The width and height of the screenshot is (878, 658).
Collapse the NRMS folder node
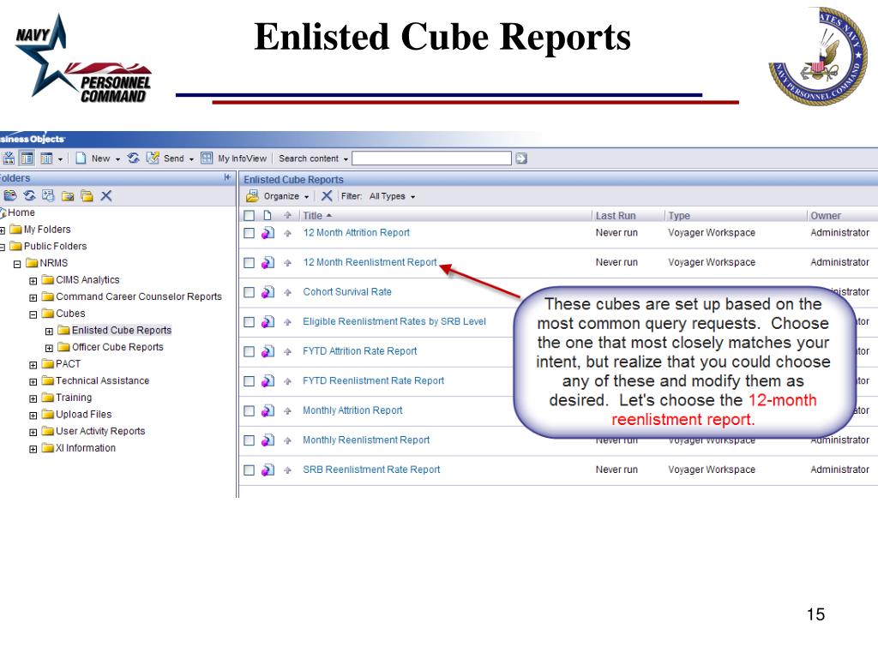(x=17, y=264)
